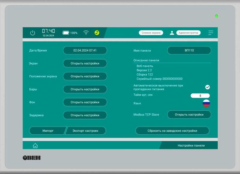This screenshot has height=174, width=240.
Task: Open Wi-Fi settings via the wireless icon
Action: click(86, 32)
